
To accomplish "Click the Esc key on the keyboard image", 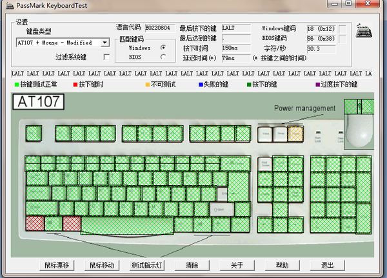I will [34, 134].
